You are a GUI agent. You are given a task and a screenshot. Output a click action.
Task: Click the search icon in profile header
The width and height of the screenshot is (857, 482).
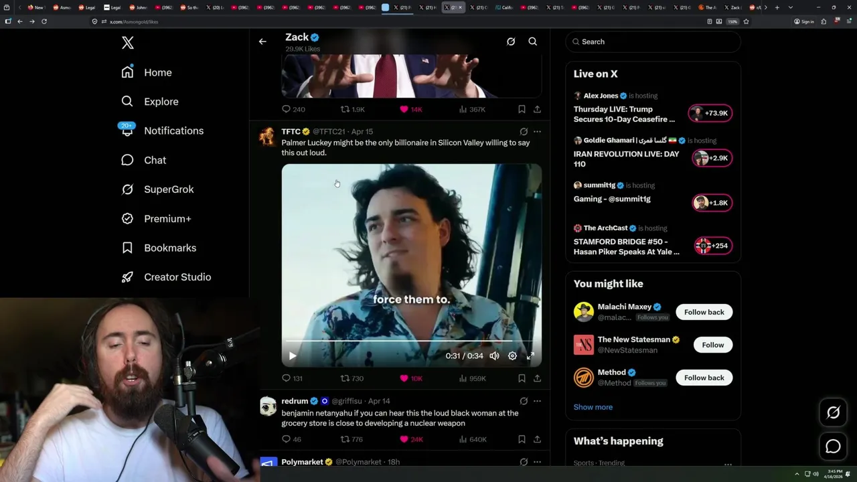533,42
